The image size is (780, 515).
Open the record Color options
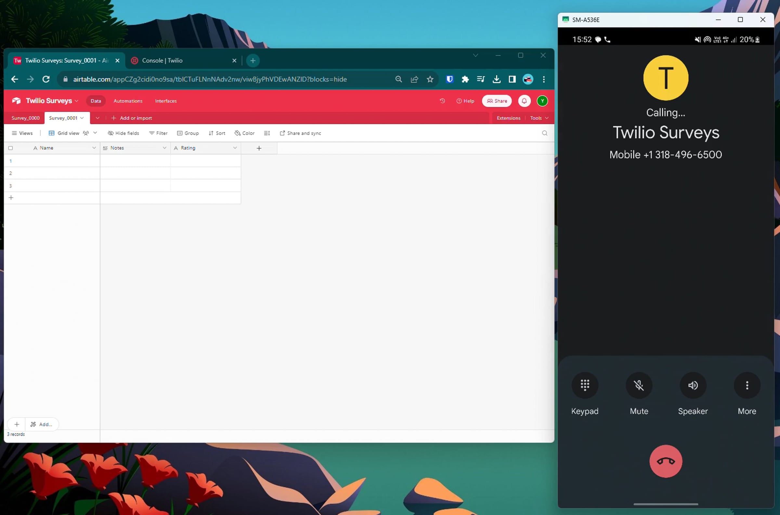coord(244,133)
